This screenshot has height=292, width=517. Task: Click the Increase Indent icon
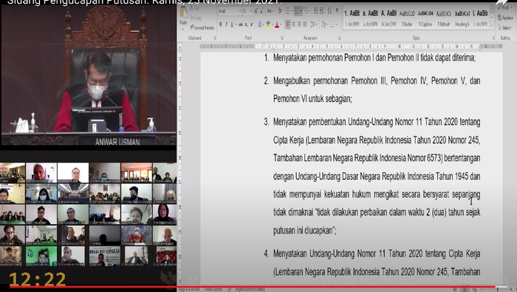point(322,11)
